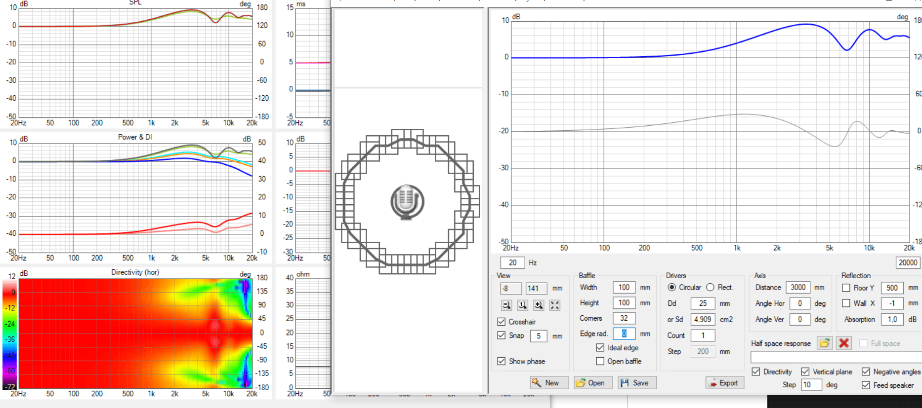922x408 pixels.
Task: Toggle the Ideal edge checkbox
Action: coord(600,348)
